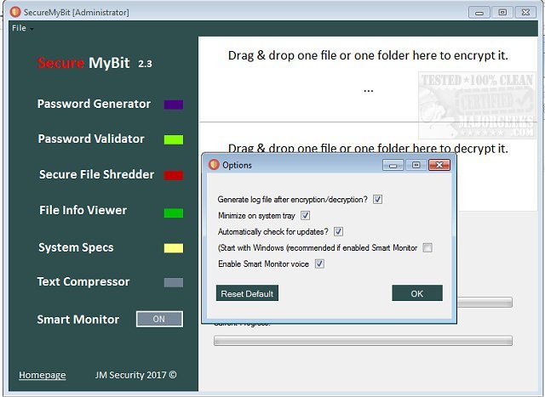Open System Specs

(76, 247)
